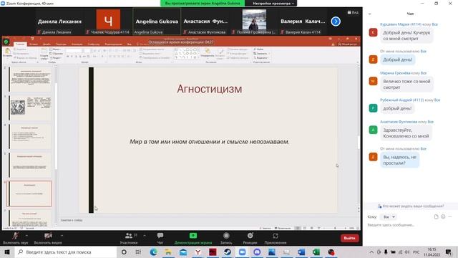Click chat message 'Величко тоже со мной смотрит'
Screen dimensions: 458x258
(x=406, y=85)
